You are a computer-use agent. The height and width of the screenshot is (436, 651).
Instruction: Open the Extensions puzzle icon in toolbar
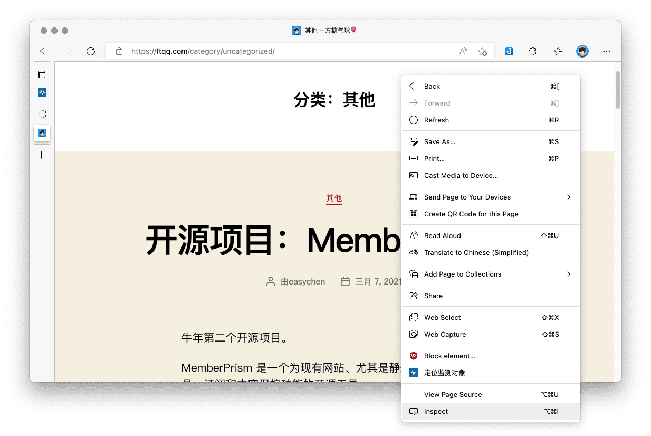[532, 51]
